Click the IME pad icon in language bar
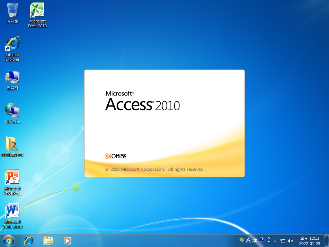The width and height of the screenshot is (329, 247). point(242,240)
